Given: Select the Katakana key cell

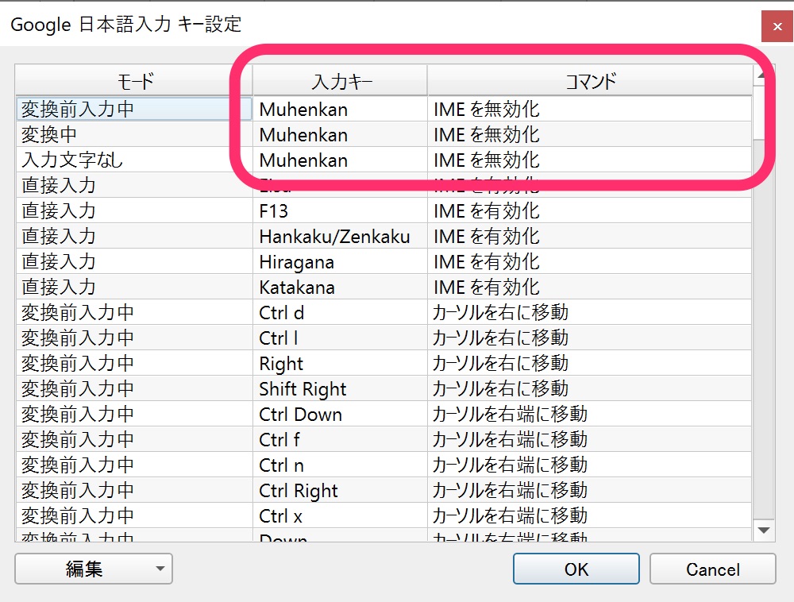Looking at the screenshot, I should (341, 287).
